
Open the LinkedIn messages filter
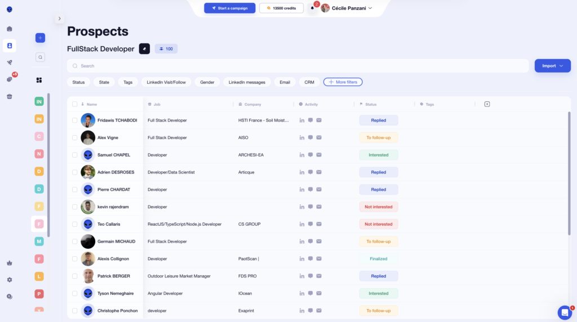(x=247, y=82)
